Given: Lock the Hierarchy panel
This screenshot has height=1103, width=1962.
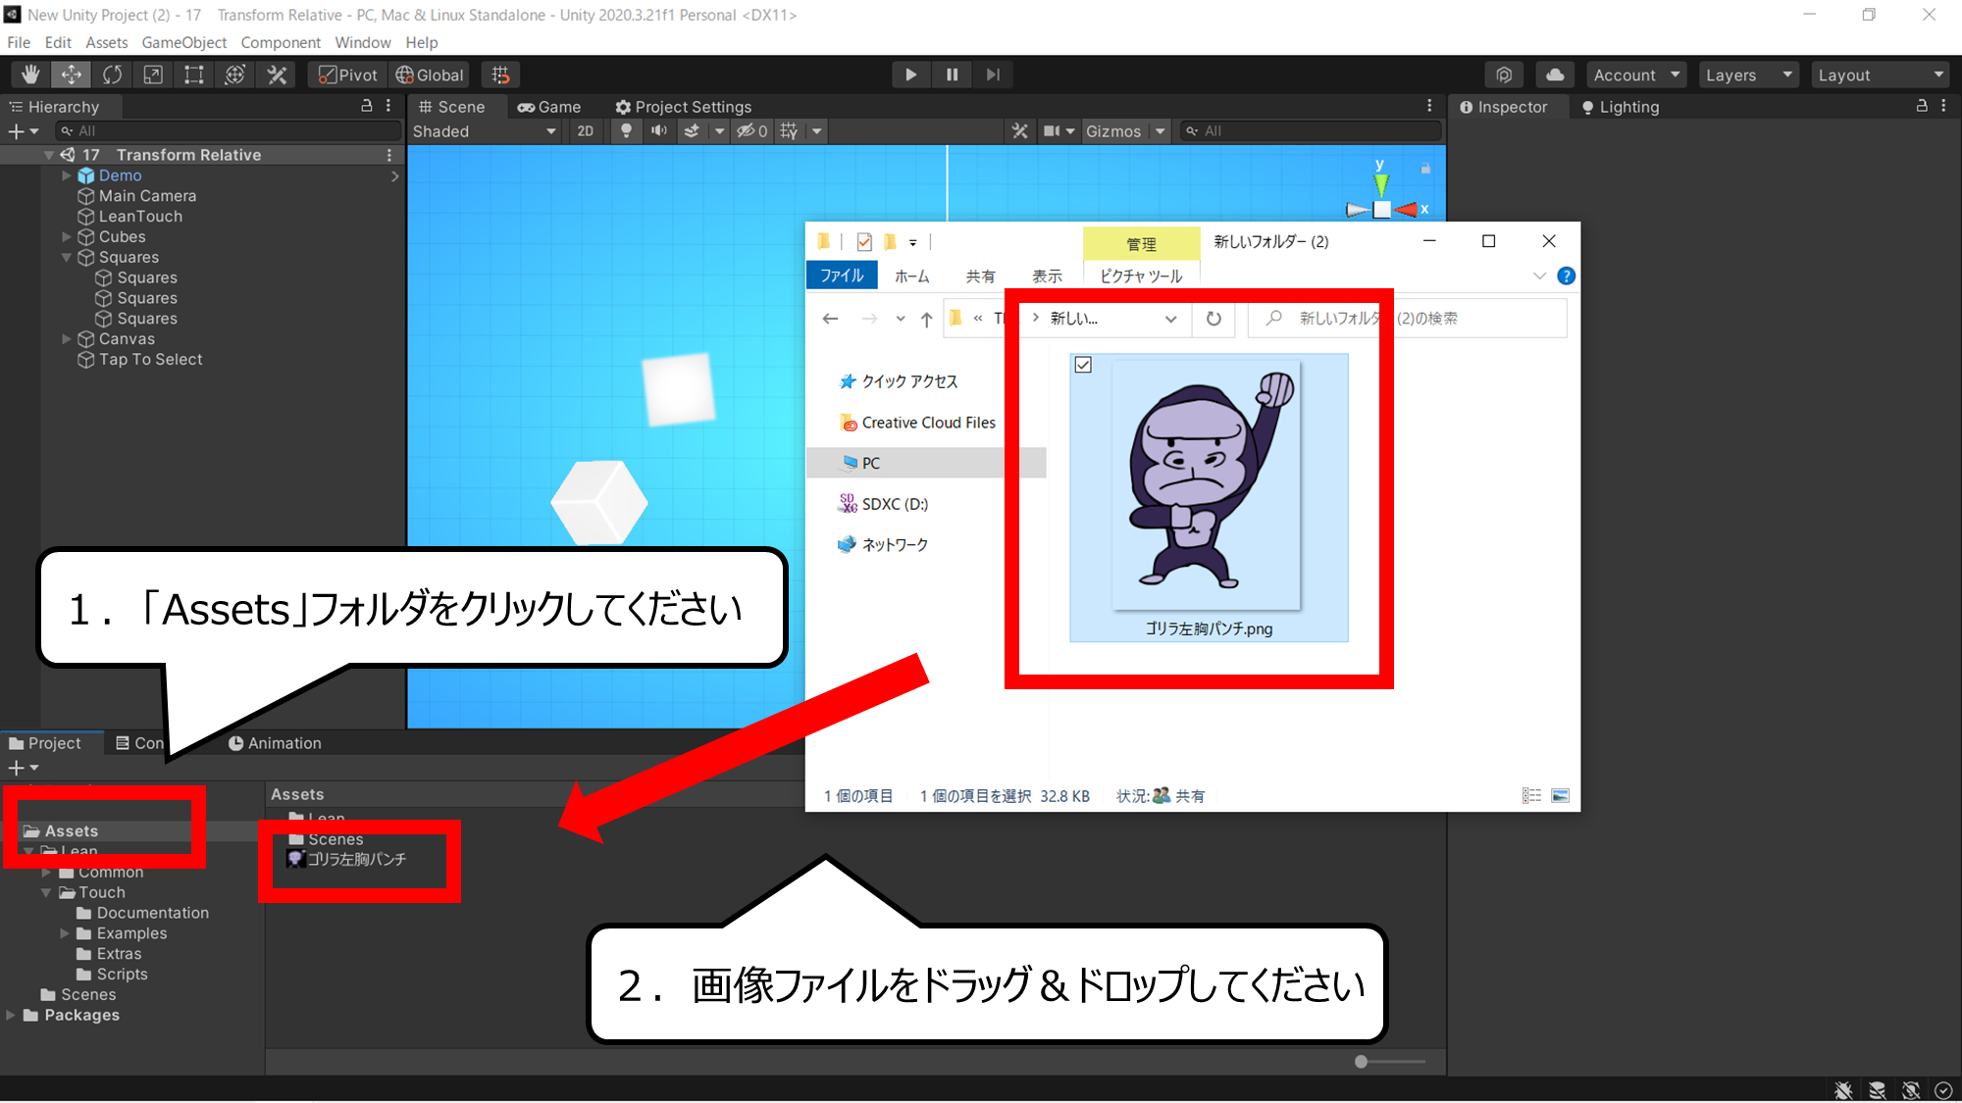Looking at the screenshot, I should coord(367,106).
